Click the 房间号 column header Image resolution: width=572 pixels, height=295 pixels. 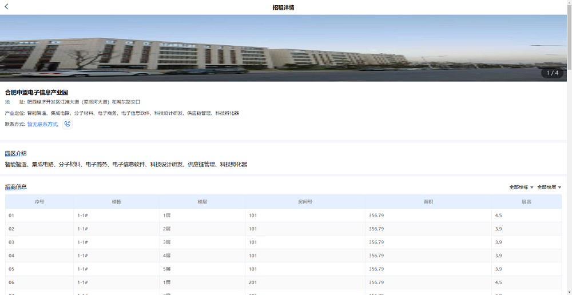[305, 202]
